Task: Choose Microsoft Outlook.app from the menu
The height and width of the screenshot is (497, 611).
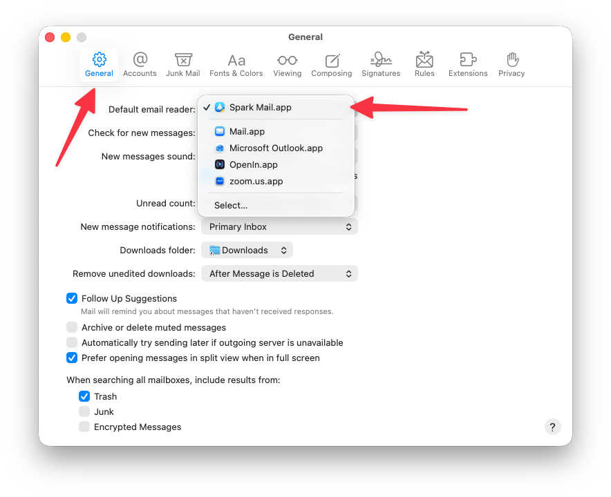Action: tap(274, 148)
